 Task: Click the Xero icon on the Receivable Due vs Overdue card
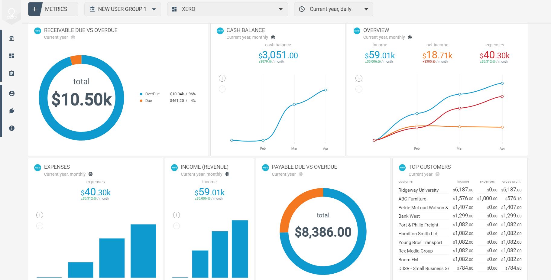pyautogui.click(x=37, y=31)
